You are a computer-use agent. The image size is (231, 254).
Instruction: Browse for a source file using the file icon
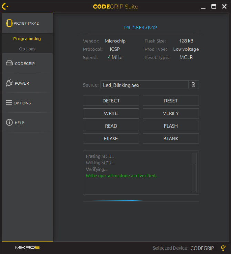(193, 85)
